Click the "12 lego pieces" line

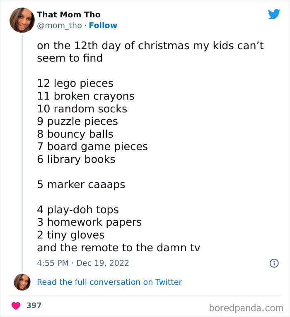75,83
